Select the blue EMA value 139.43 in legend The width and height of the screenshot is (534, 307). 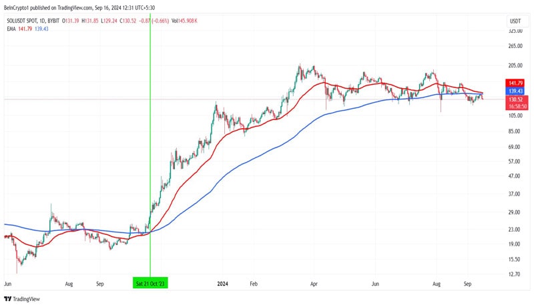41,29
